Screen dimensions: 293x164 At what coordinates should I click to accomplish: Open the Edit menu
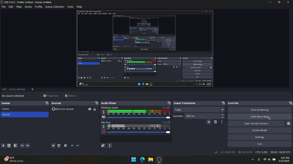pos(11,7)
